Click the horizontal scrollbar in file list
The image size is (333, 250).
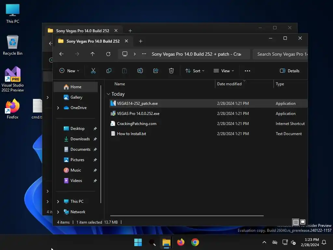tap(187, 216)
